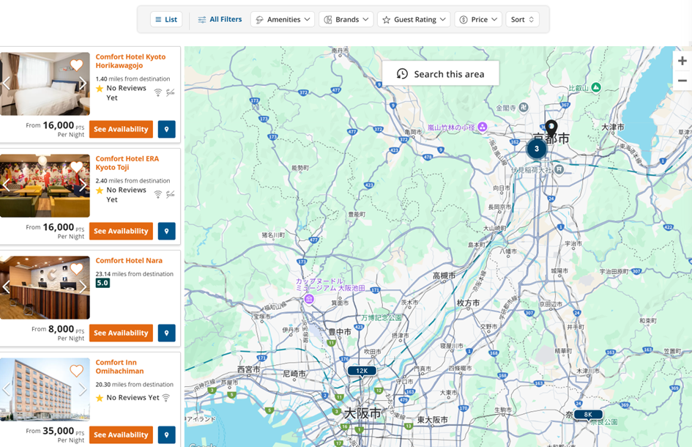
Task: Open the Sort dropdown
Action: [x=523, y=20]
